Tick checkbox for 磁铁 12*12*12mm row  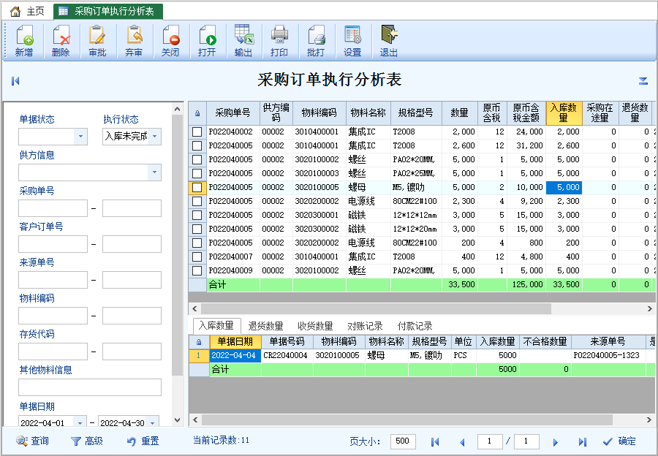click(197, 215)
